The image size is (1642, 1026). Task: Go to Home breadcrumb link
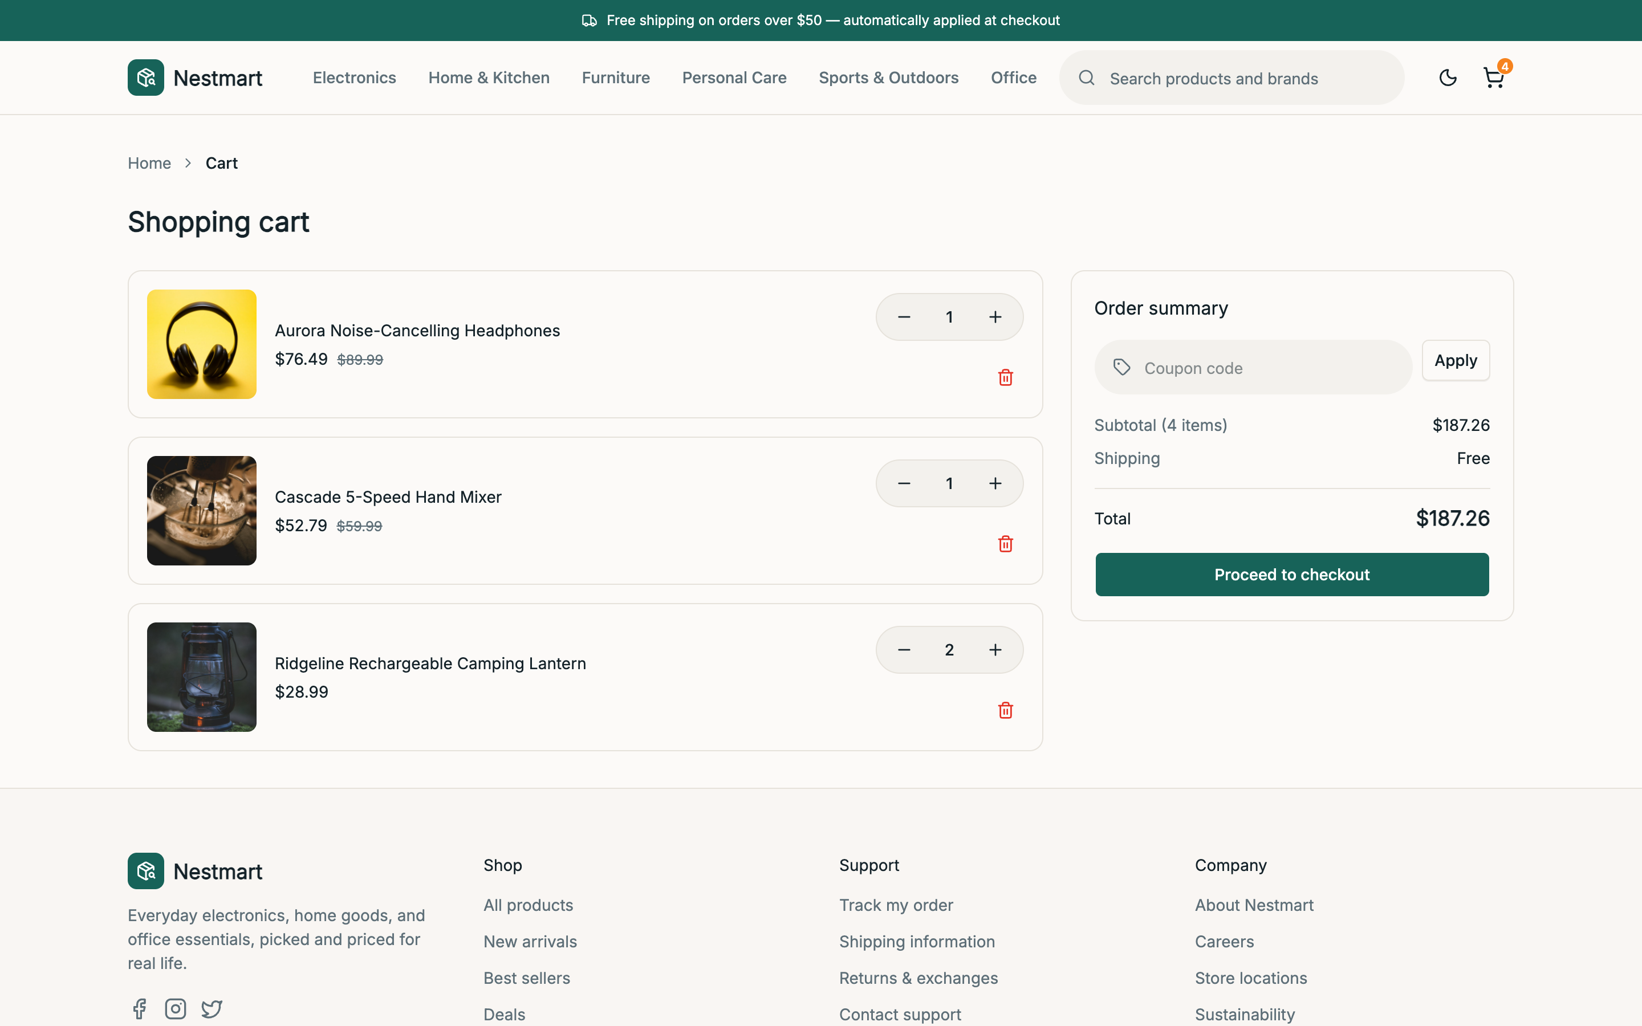pyautogui.click(x=149, y=163)
